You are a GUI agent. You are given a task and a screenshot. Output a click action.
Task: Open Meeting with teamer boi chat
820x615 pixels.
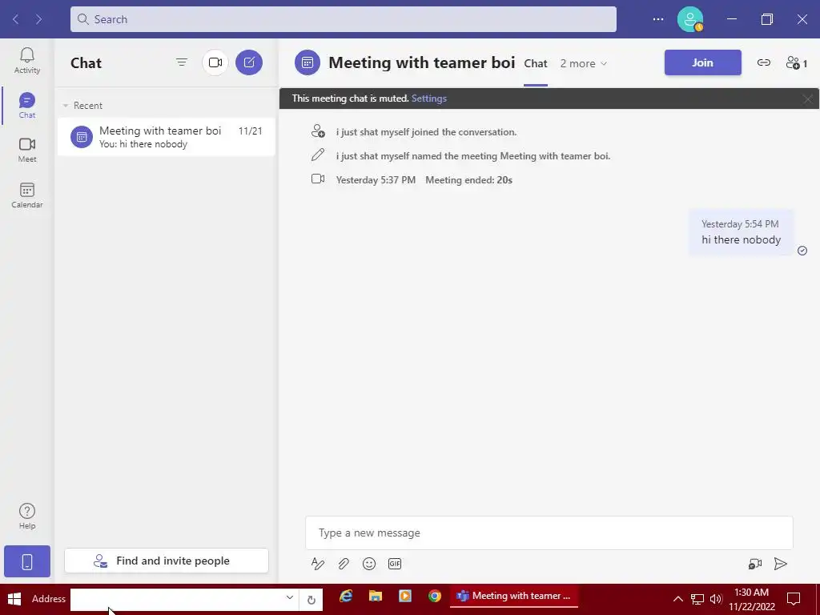(167, 137)
